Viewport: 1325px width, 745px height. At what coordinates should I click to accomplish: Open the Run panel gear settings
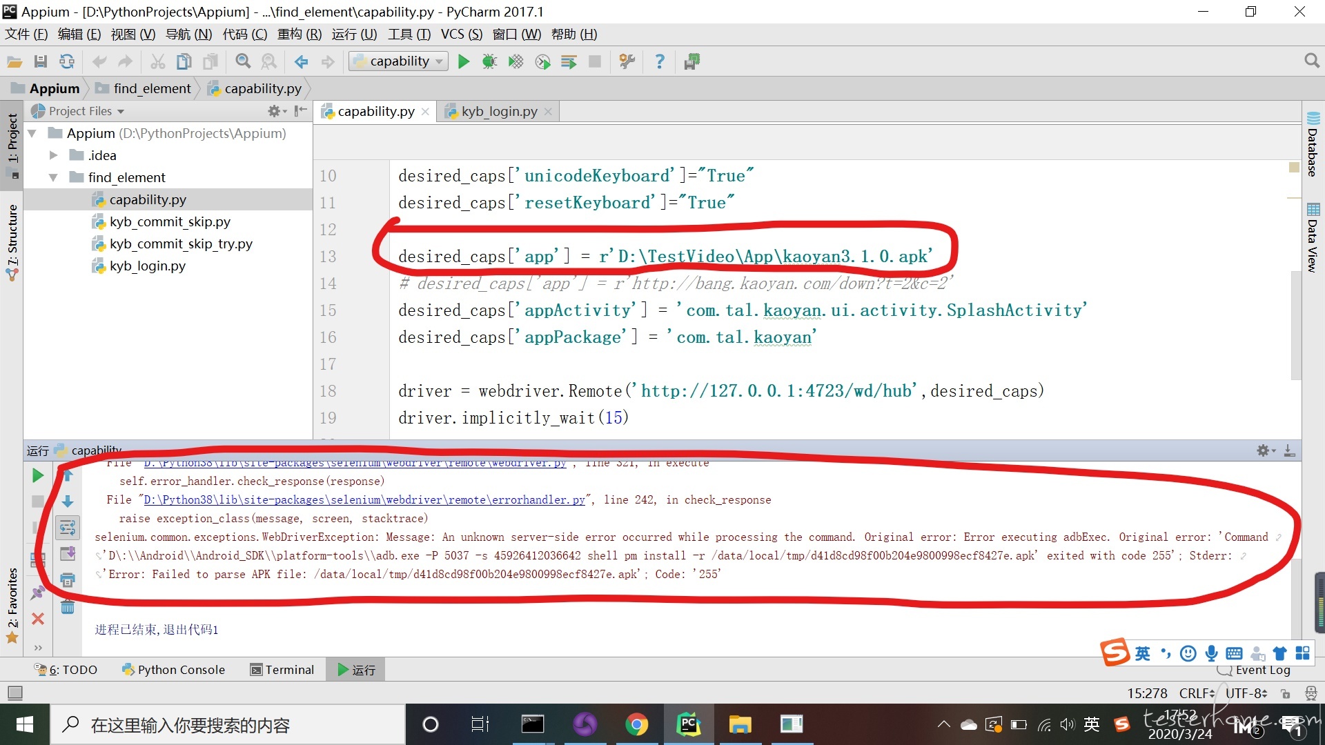pos(1264,450)
